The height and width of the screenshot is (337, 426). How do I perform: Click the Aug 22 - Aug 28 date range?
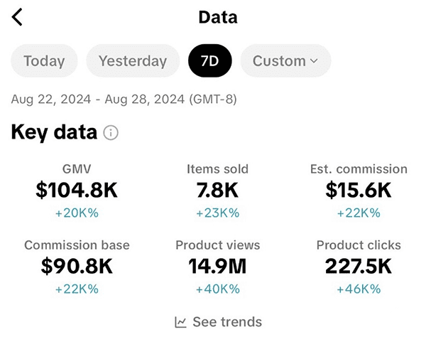(124, 100)
